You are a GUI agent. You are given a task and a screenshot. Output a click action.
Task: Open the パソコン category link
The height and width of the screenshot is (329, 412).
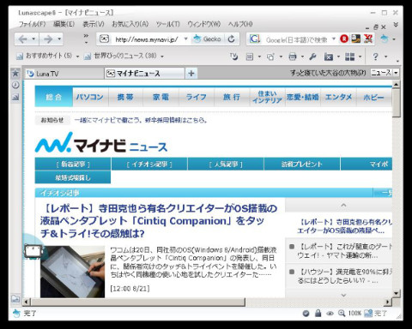pyautogui.click(x=90, y=97)
